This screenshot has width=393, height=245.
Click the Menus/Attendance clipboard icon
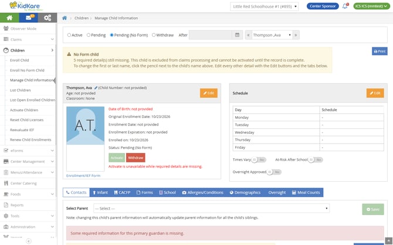[6, 172]
